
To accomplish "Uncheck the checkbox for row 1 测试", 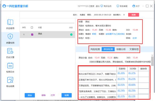I will (x=32, y=35).
